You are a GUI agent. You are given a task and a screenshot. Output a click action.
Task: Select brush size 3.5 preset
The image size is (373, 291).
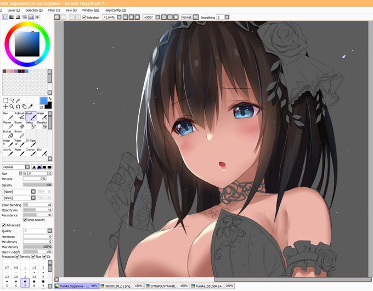pyautogui.click(x=34, y=274)
